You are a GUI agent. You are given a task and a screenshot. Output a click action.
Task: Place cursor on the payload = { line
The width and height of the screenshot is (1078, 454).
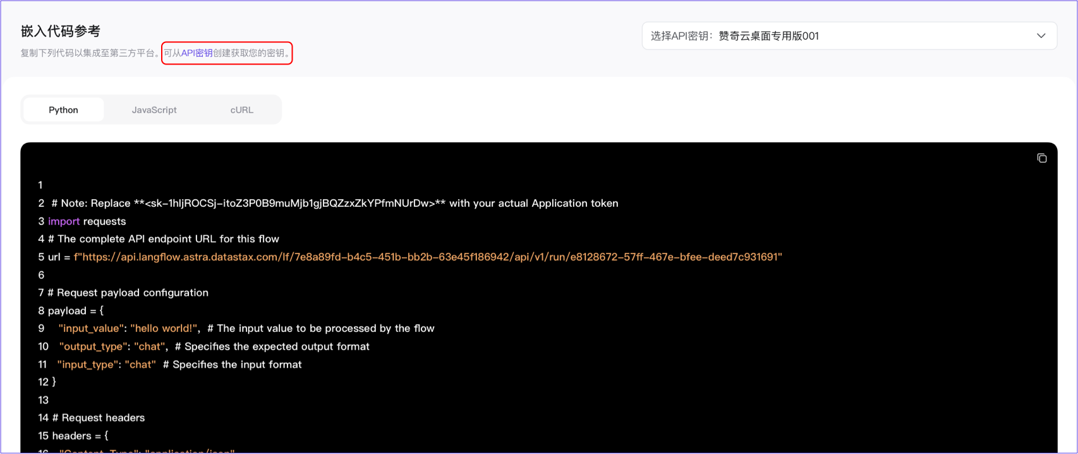tap(76, 310)
